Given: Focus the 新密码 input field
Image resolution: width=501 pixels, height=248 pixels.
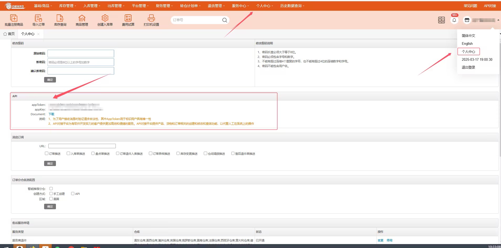Looking at the screenshot, I should (81, 62).
